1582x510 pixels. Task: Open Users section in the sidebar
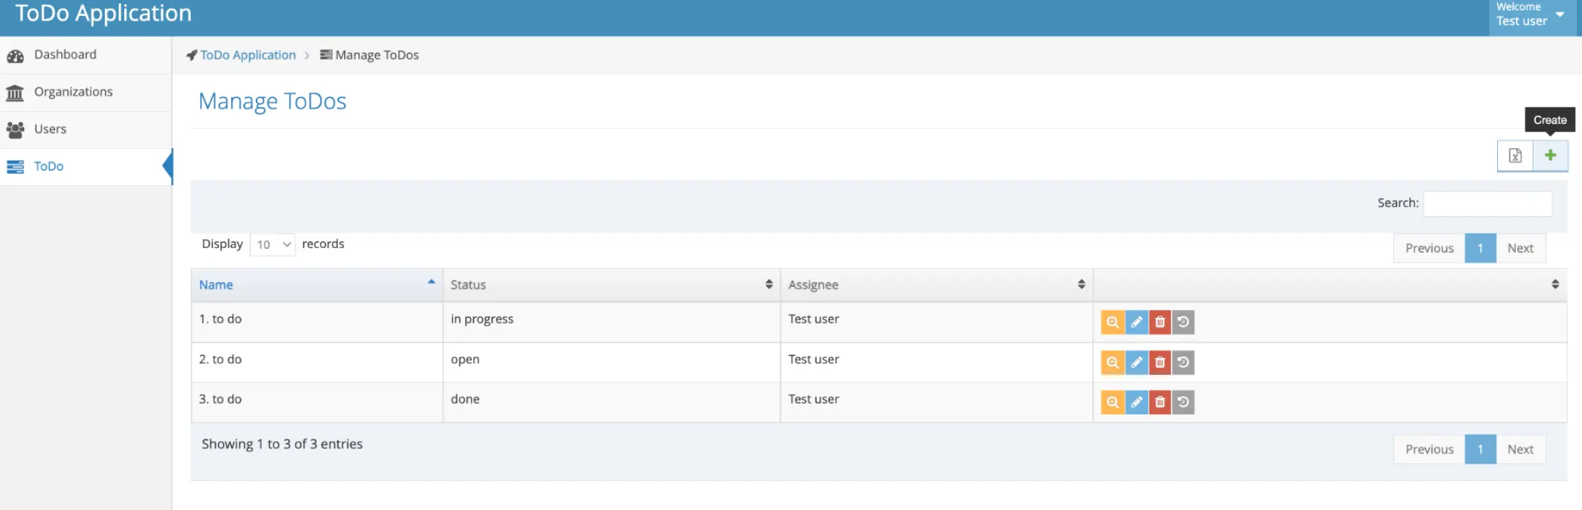50,129
